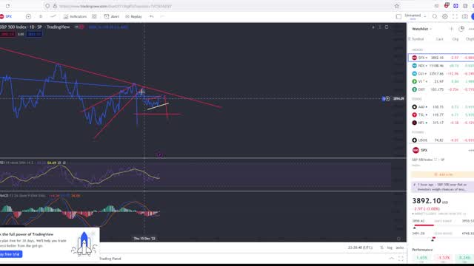Add symbol to watchlist with plus
The height and width of the screenshot is (266, 474).
[451, 29]
